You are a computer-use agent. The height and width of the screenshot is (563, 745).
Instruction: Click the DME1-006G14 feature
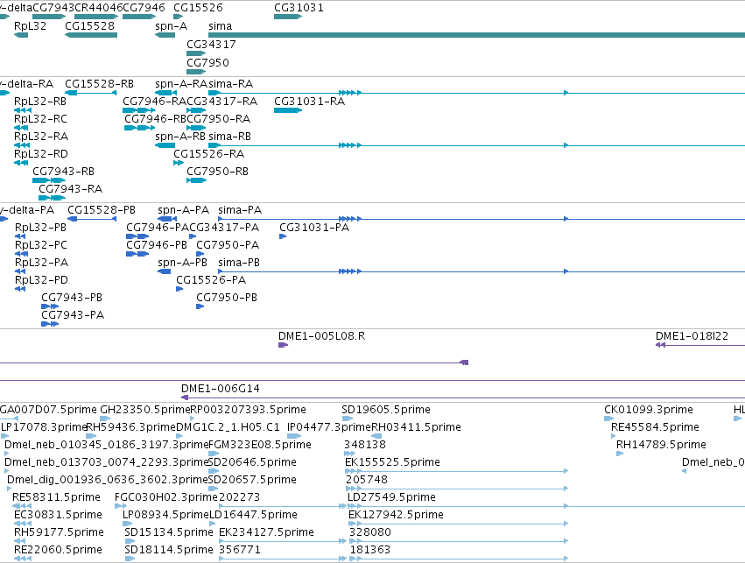(x=463, y=398)
